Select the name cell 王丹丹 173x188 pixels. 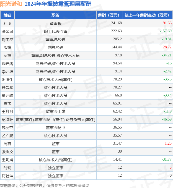pos(7,112)
